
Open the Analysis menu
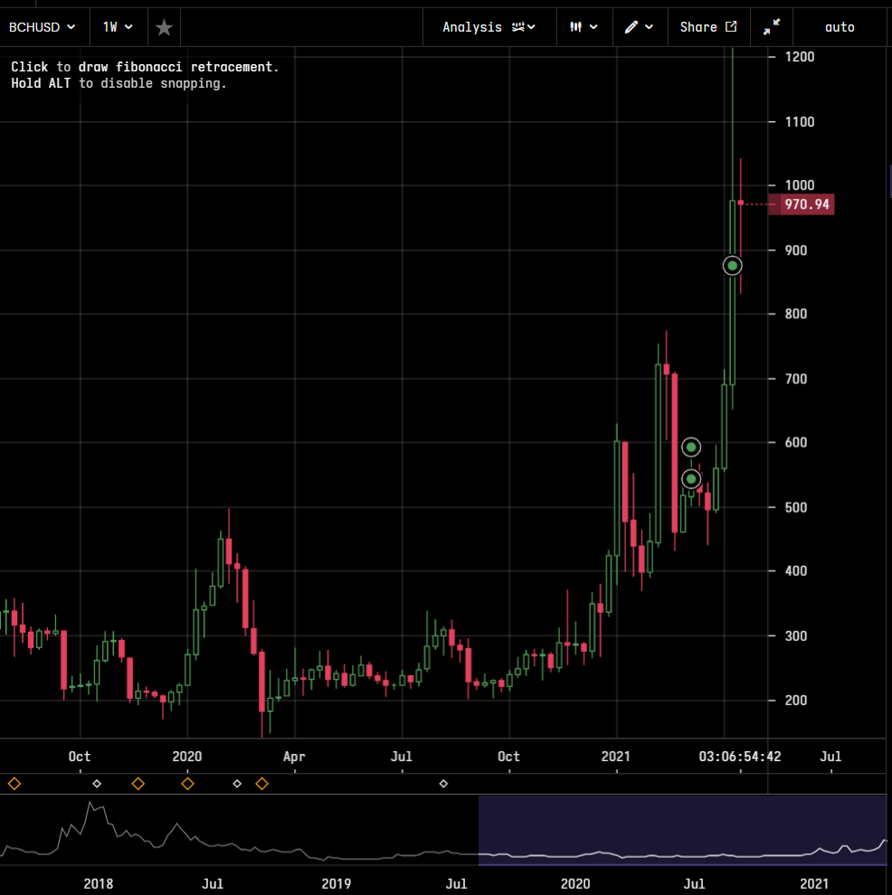coord(489,27)
